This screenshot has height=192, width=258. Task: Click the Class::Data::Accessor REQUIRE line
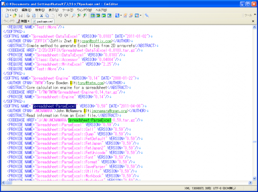[x=64, y=60]
